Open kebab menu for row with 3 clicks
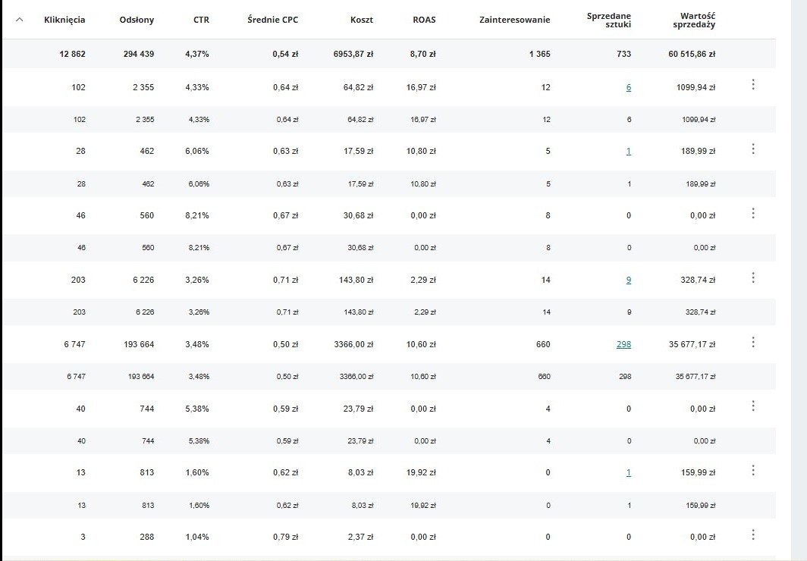Image resolution: width=807 pixels, height=561 pixels. click(x=752, y=534)
